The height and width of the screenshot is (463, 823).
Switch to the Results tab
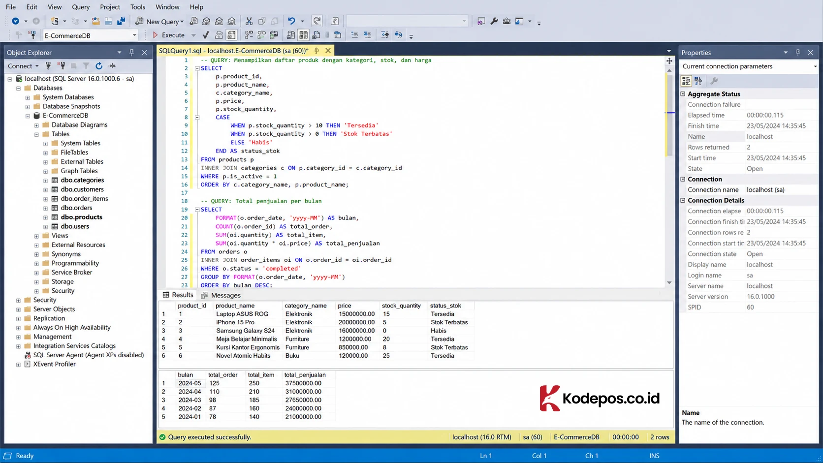pos(178,295)
